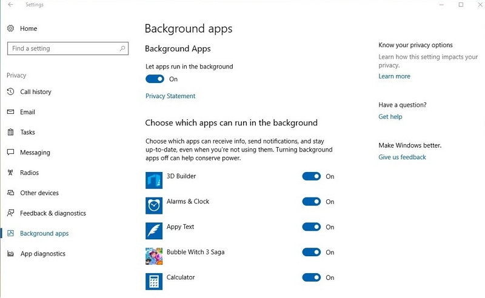Image resolution: width=485 pixels, height=298 pixels.
Task: Click Give us feedback link
Action: 402,157
